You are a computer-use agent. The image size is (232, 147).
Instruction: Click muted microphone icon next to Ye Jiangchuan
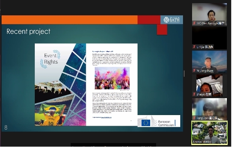click(194, 71)
